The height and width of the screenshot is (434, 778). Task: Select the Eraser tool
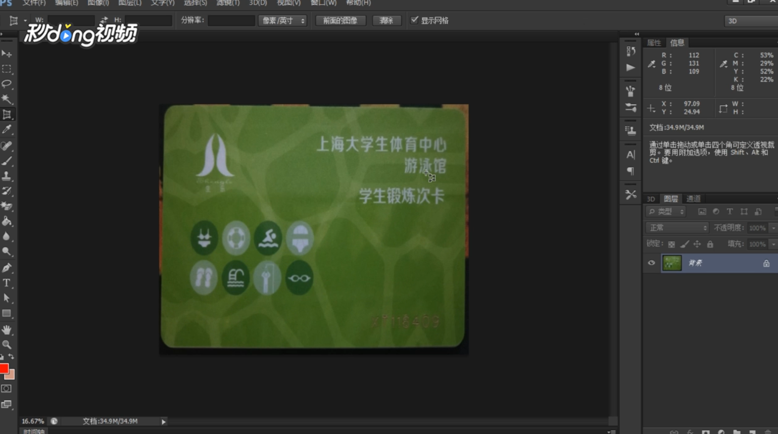coord(7,206)
